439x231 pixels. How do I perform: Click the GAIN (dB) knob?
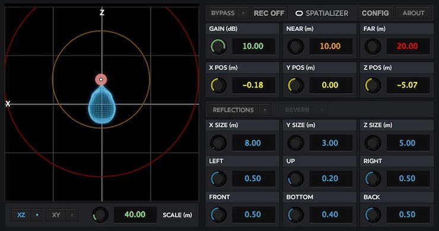[x=218, y=46]
